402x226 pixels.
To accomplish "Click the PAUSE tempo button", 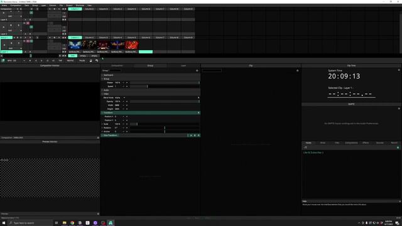I will tap(82, 61).
